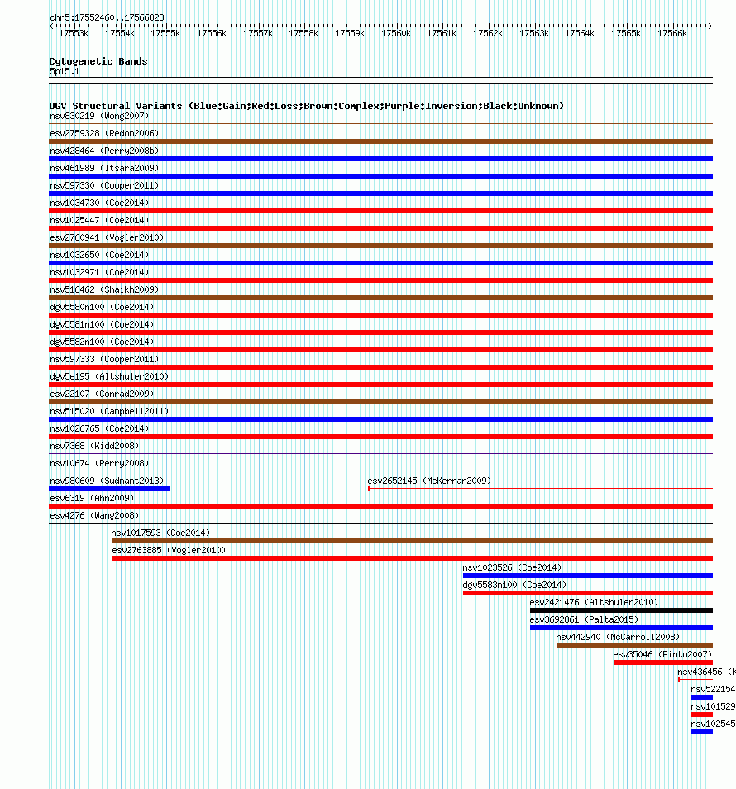This screenshot has height=789, width=736.
Task: Click the dgv5e195 (Altshuler2010) label
Action: pyautogui.click(x=109, y=376)
